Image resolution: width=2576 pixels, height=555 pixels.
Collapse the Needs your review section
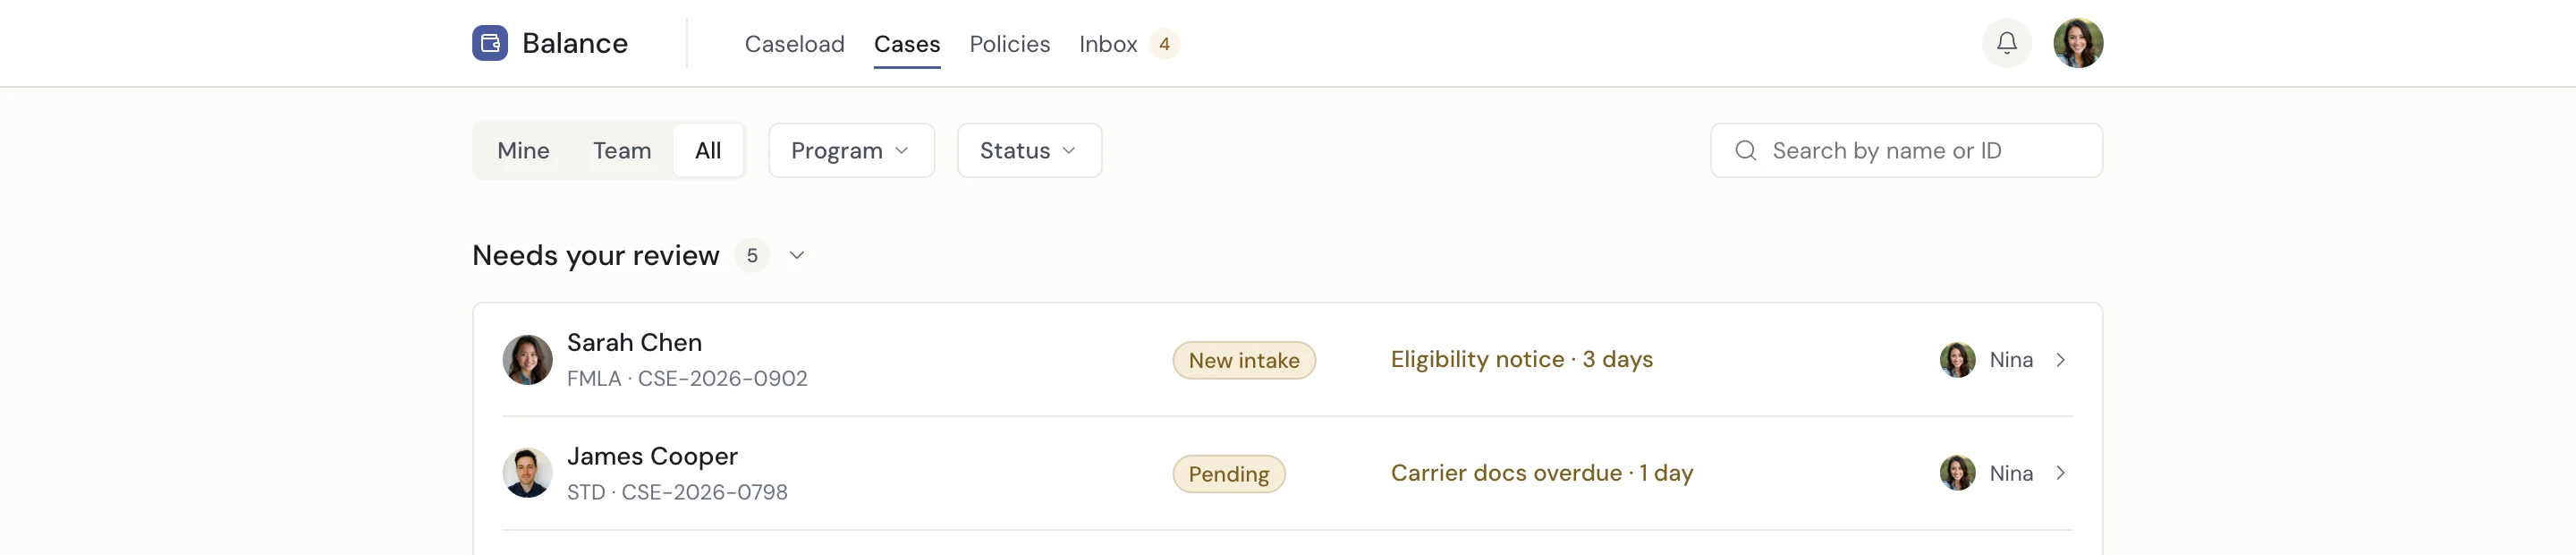click(797, 256)
